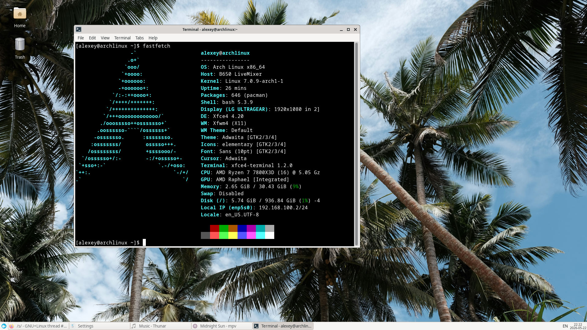The image size is (587, 330).
Task: Switch to Music - Thunar window
Action: 161,326
